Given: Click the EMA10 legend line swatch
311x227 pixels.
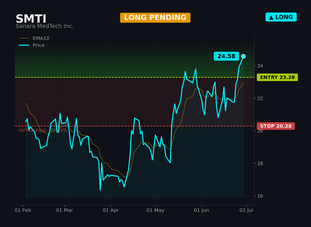Looking at the screenshot, I should pyautogui.click(x=24, y=39).
